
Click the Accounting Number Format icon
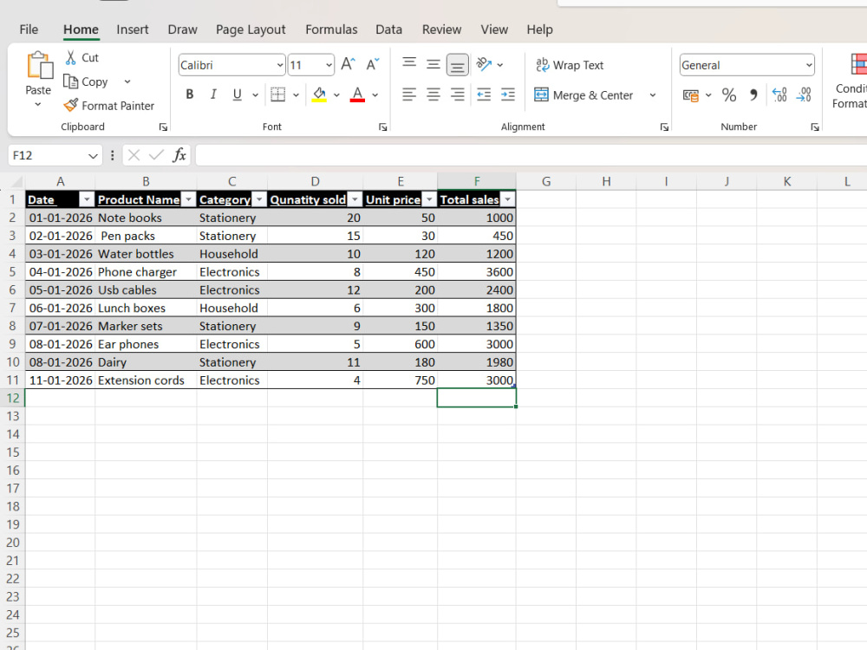coord(691,95)
